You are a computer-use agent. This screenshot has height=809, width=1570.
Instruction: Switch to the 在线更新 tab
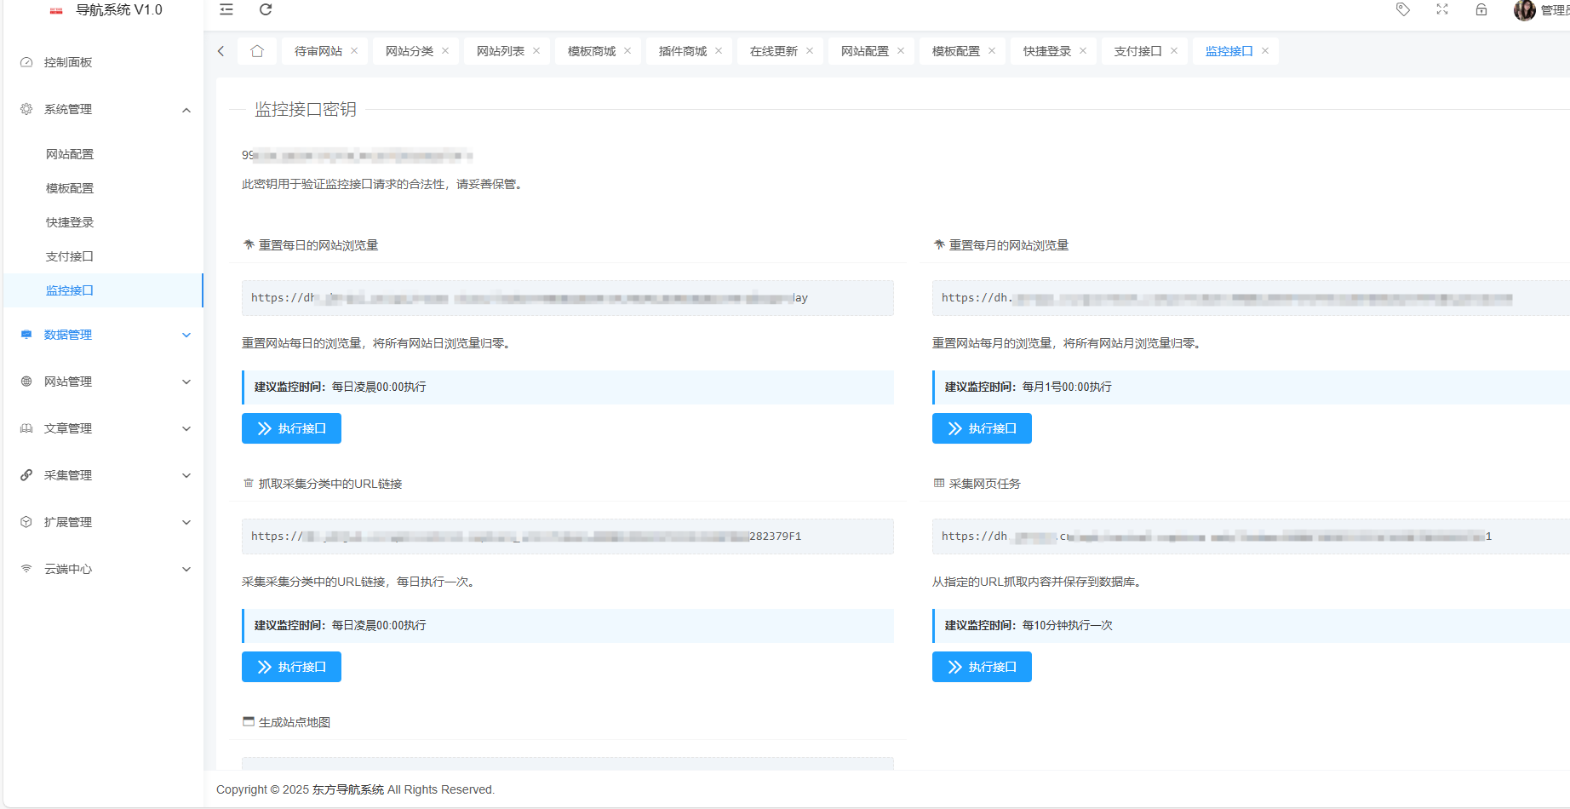coord(773,51)
